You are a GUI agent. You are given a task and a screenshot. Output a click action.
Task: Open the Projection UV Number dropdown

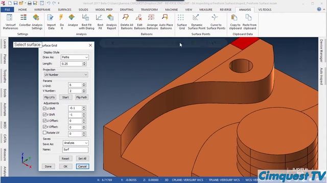(66, 75)
